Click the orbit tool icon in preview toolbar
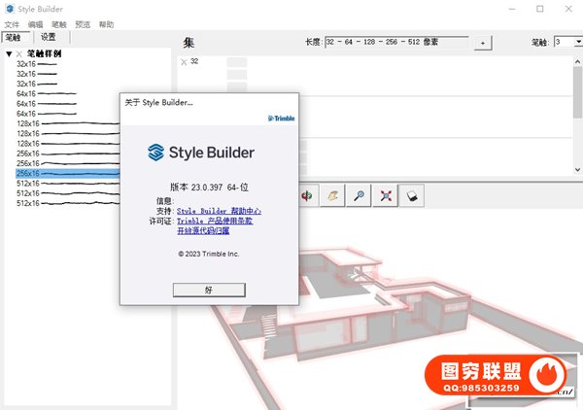583x410 pixels. [x=309, y=194]
